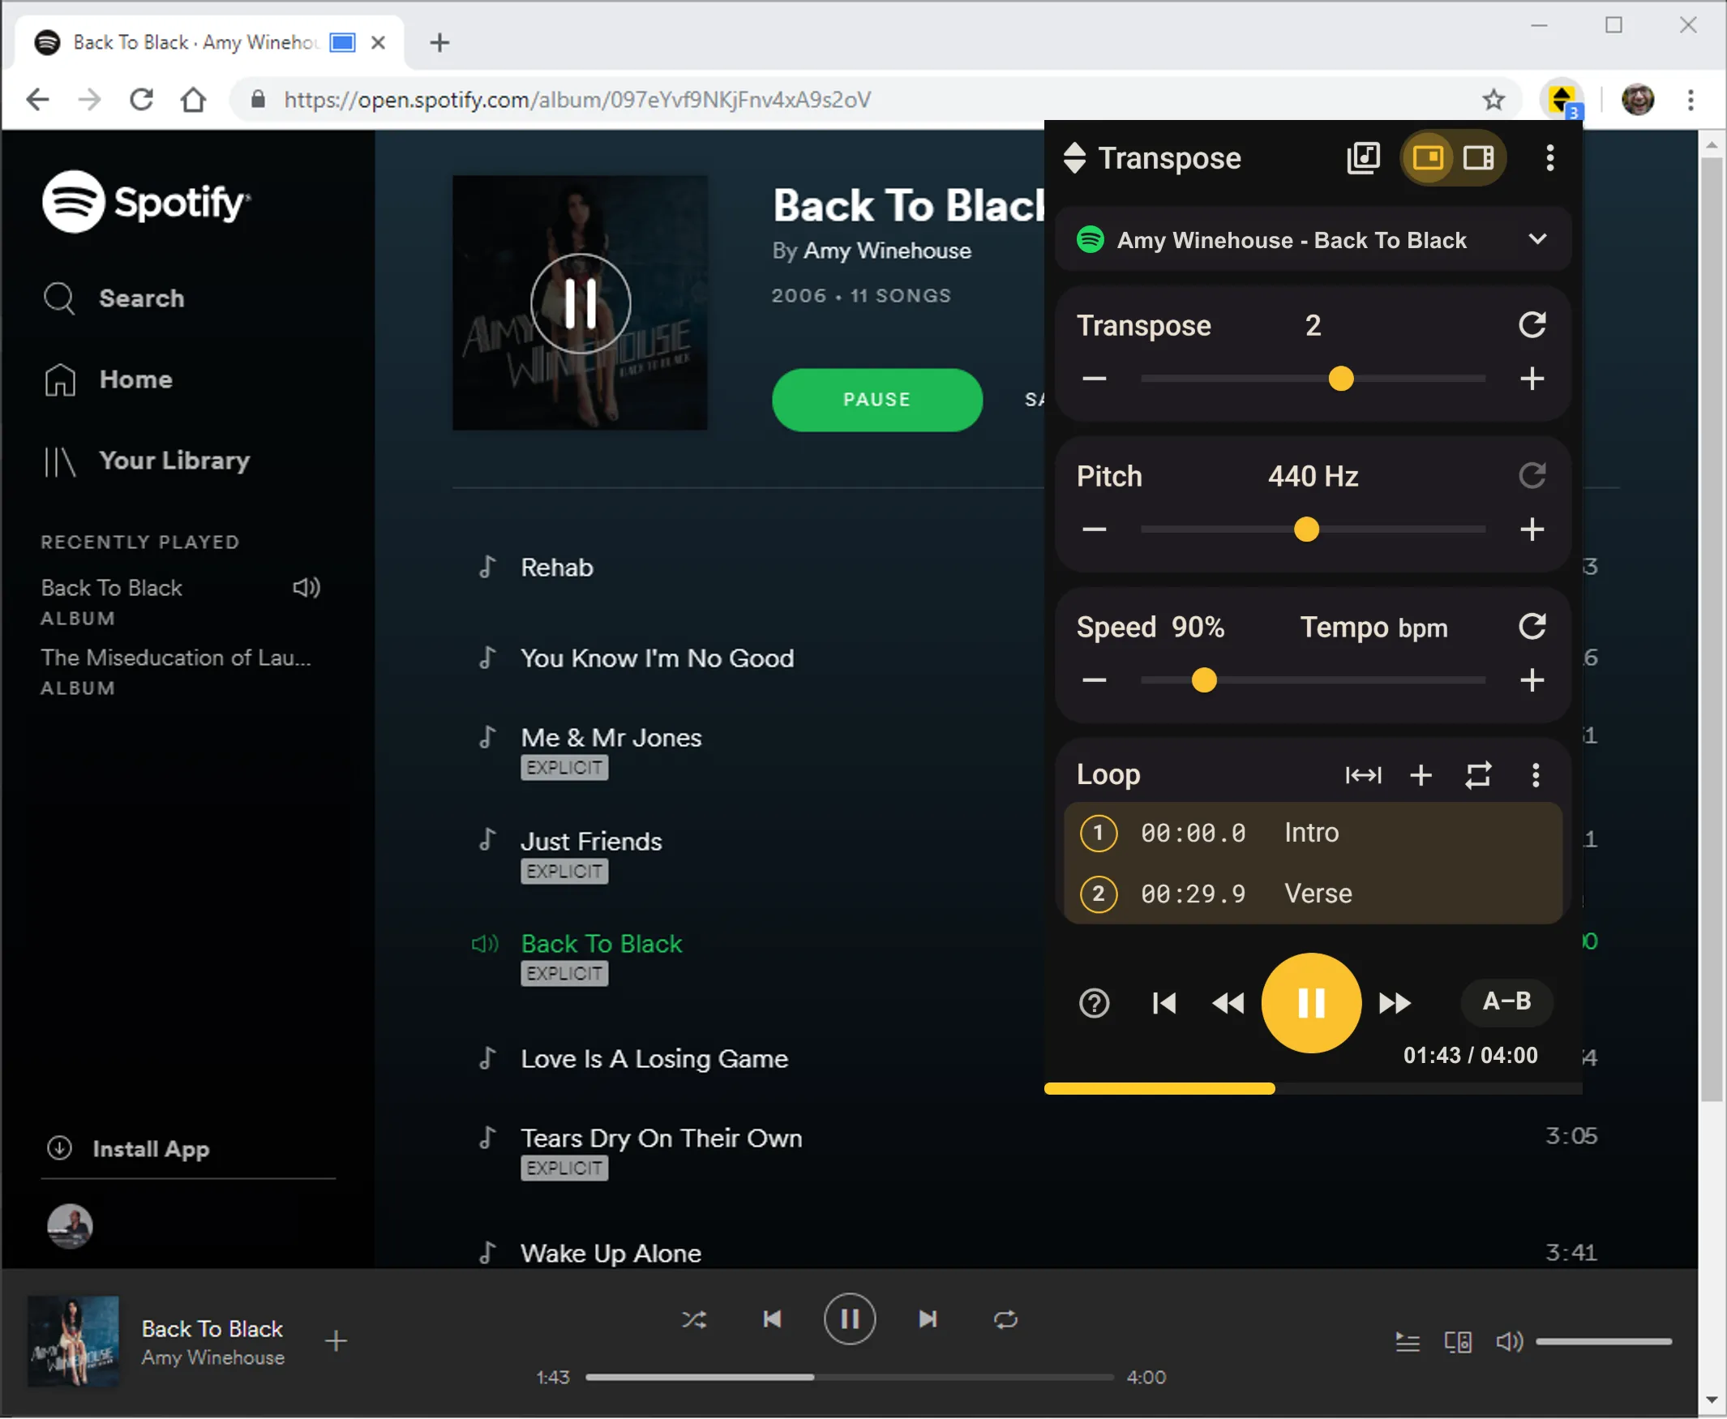Image resolution: width=1727 pixels, height=1419 pixels.
Task: Go to Home in Spotify sidebar
Action: tap(108, 379)
